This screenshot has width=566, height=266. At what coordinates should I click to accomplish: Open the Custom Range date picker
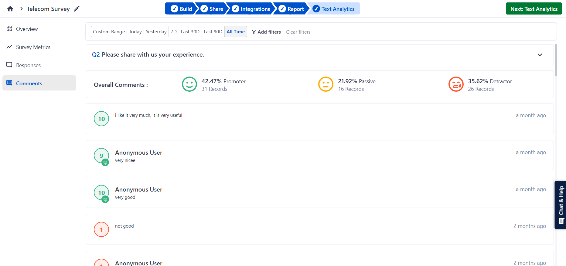coord(109,31)
